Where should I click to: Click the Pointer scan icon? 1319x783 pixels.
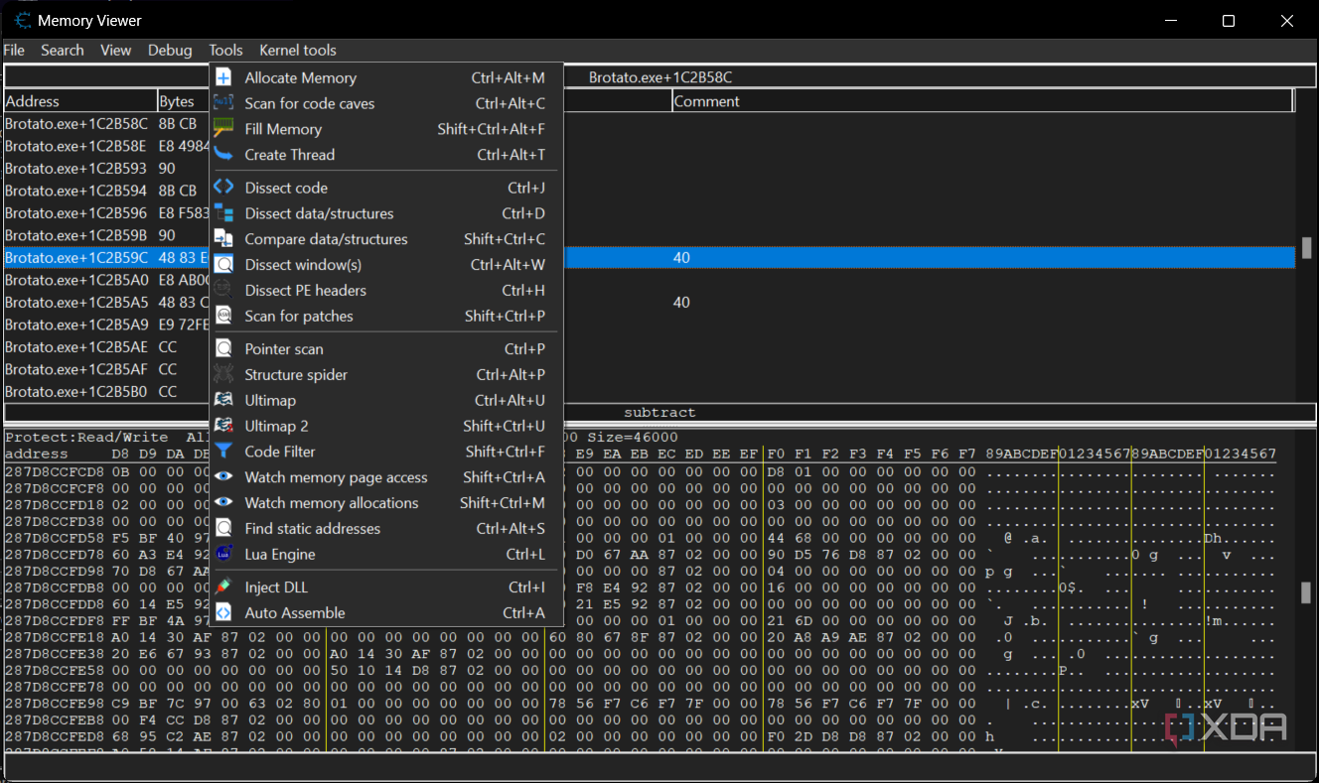tap(224, 349)
